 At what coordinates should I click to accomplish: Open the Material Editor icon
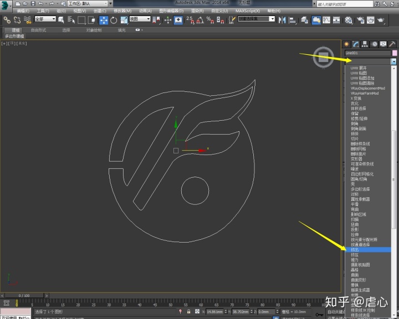point(349,20)
